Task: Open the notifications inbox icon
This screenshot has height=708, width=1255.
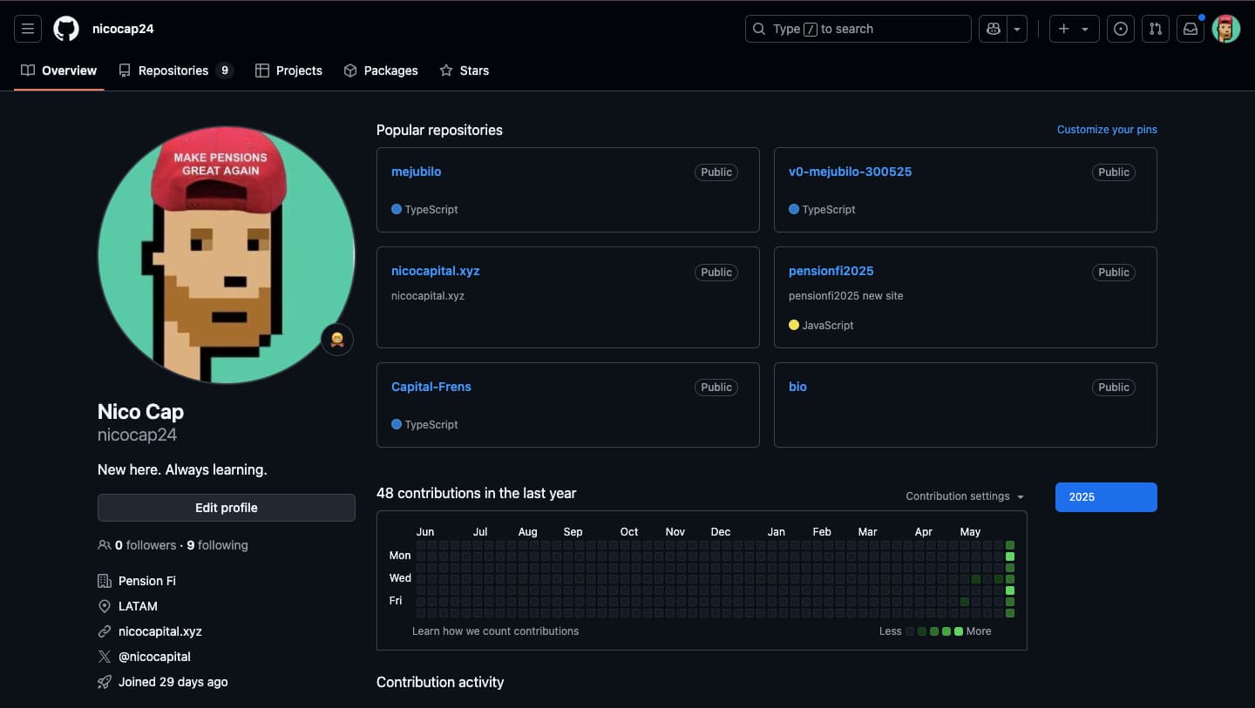Action: click(1190, 29)
